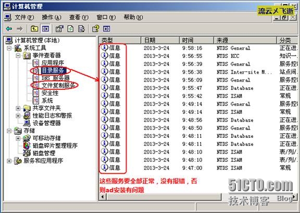This screenshot has height=213, width=300.
Task: Sort by the 分类 column header
Action: click(287, 40)
